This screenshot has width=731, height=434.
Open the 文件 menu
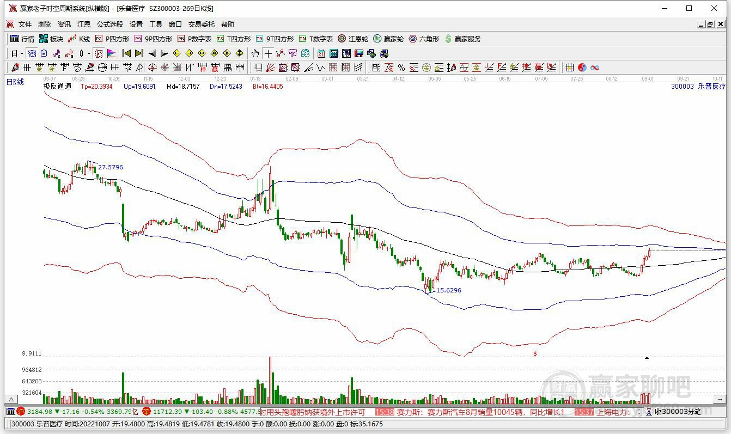pos(26,25)
